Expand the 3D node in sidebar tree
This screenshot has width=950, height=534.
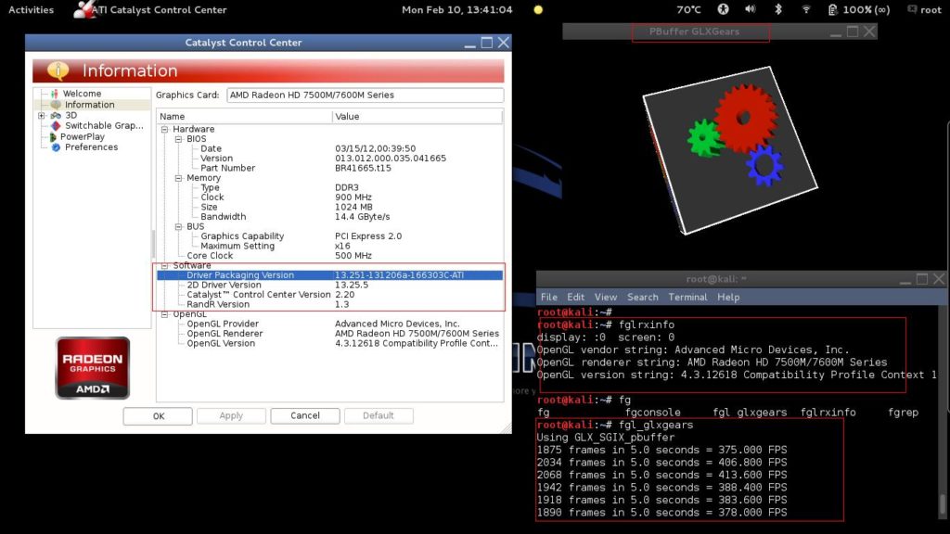(x=41, y=115)
